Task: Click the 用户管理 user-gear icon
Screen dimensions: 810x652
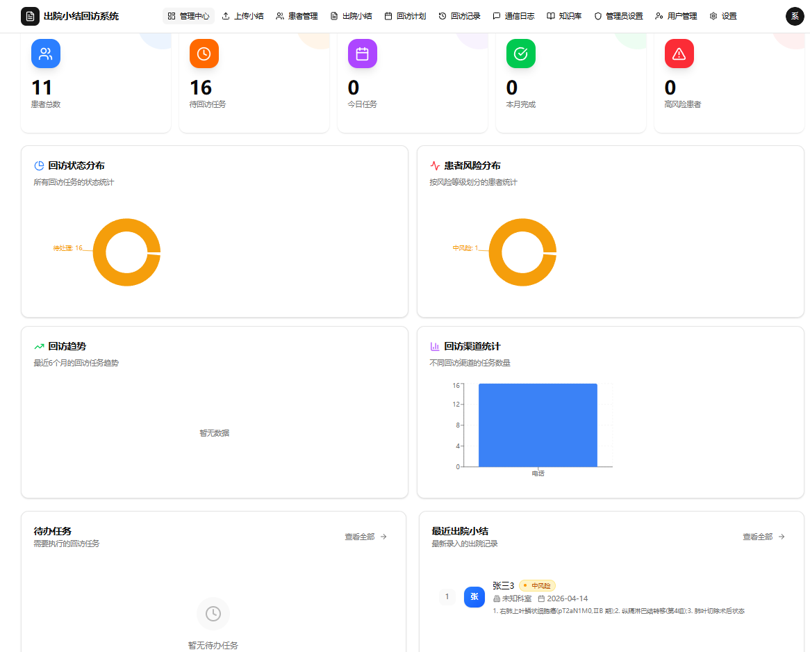Action: click(659, 16)
